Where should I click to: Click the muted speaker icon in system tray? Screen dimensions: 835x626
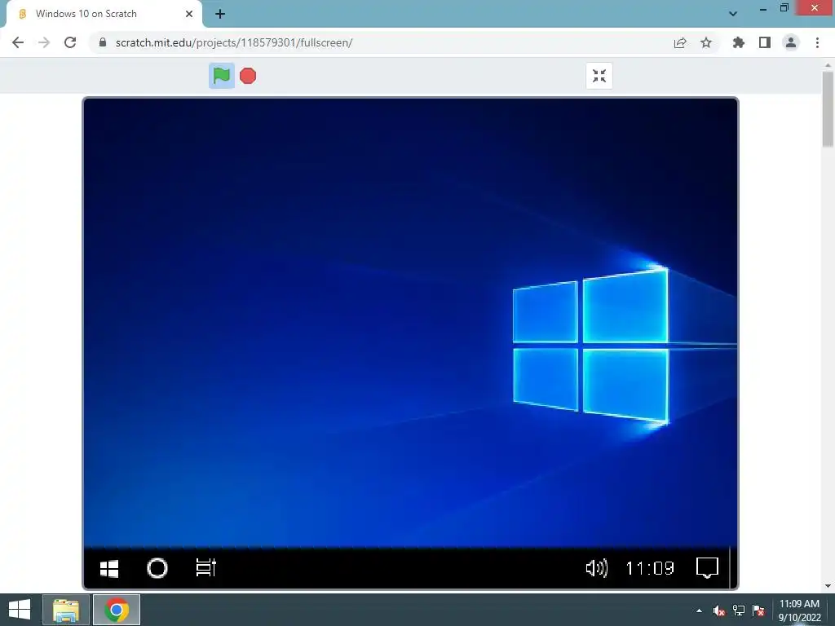719,611
